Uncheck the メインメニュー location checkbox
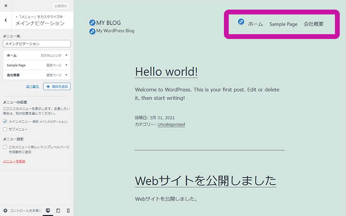 (x=5, y=122)
